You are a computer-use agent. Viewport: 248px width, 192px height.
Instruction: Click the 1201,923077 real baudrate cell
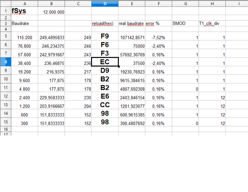point(132,105)
